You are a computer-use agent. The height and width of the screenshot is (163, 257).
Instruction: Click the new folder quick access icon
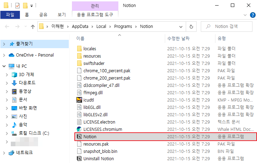pos(25,6)
